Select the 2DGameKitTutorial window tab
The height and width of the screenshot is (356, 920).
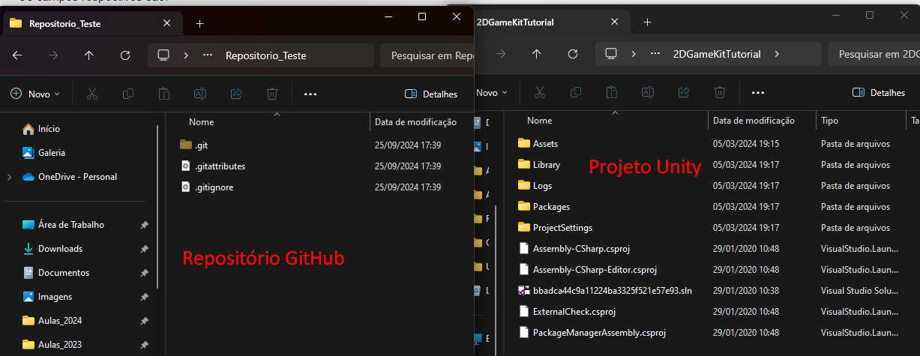[x=551, y=22]
